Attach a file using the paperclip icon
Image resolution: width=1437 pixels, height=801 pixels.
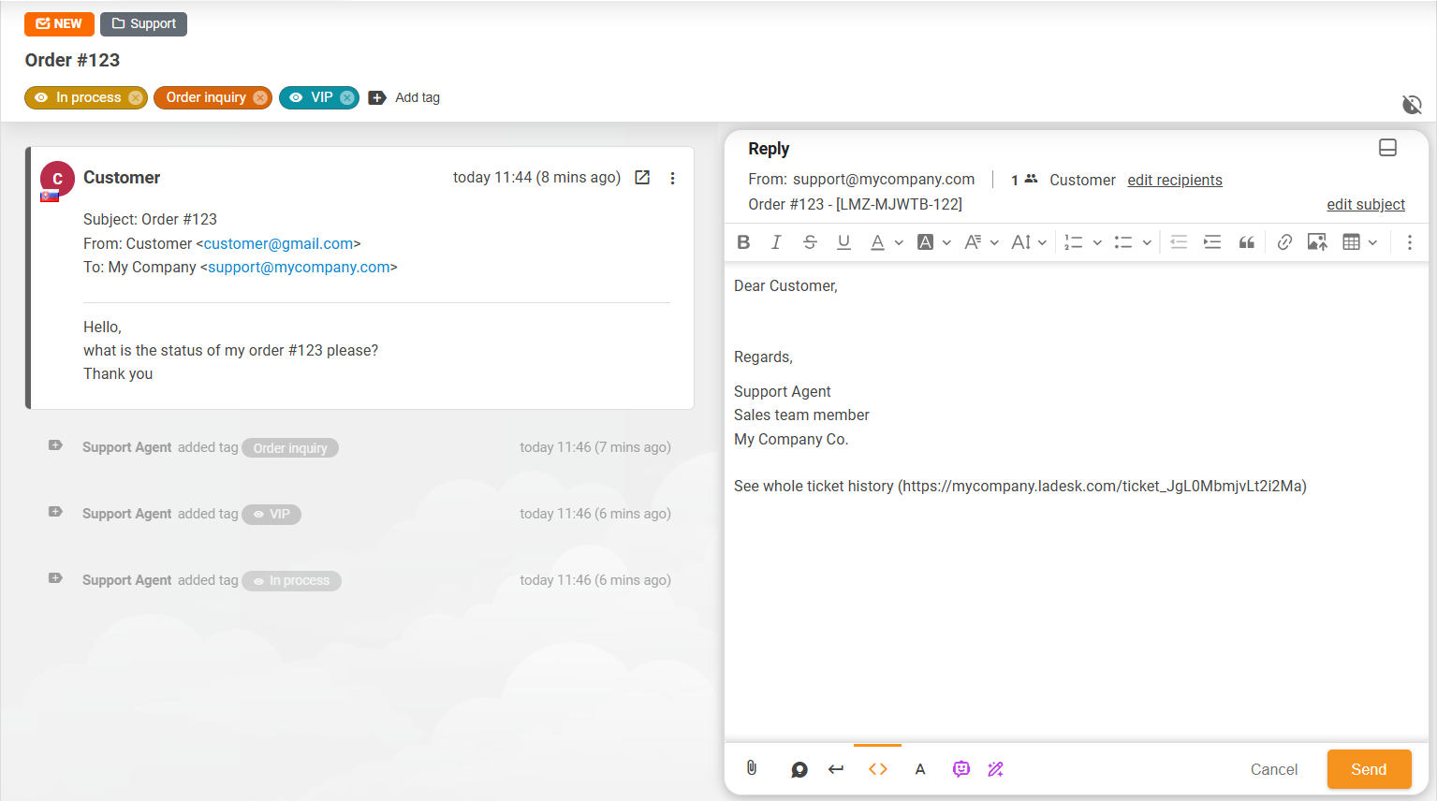[751, 768]
